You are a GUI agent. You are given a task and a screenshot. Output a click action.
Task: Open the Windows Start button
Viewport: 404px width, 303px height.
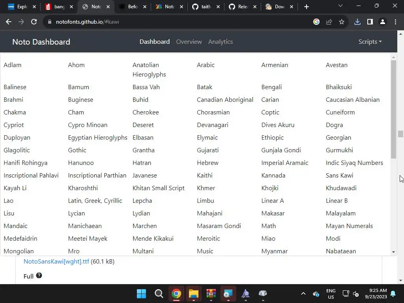click(x=142, y=294)
